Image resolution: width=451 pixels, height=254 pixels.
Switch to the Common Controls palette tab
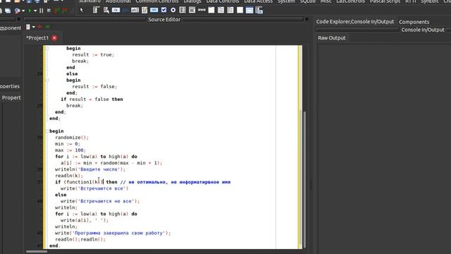tap(157, 1)
